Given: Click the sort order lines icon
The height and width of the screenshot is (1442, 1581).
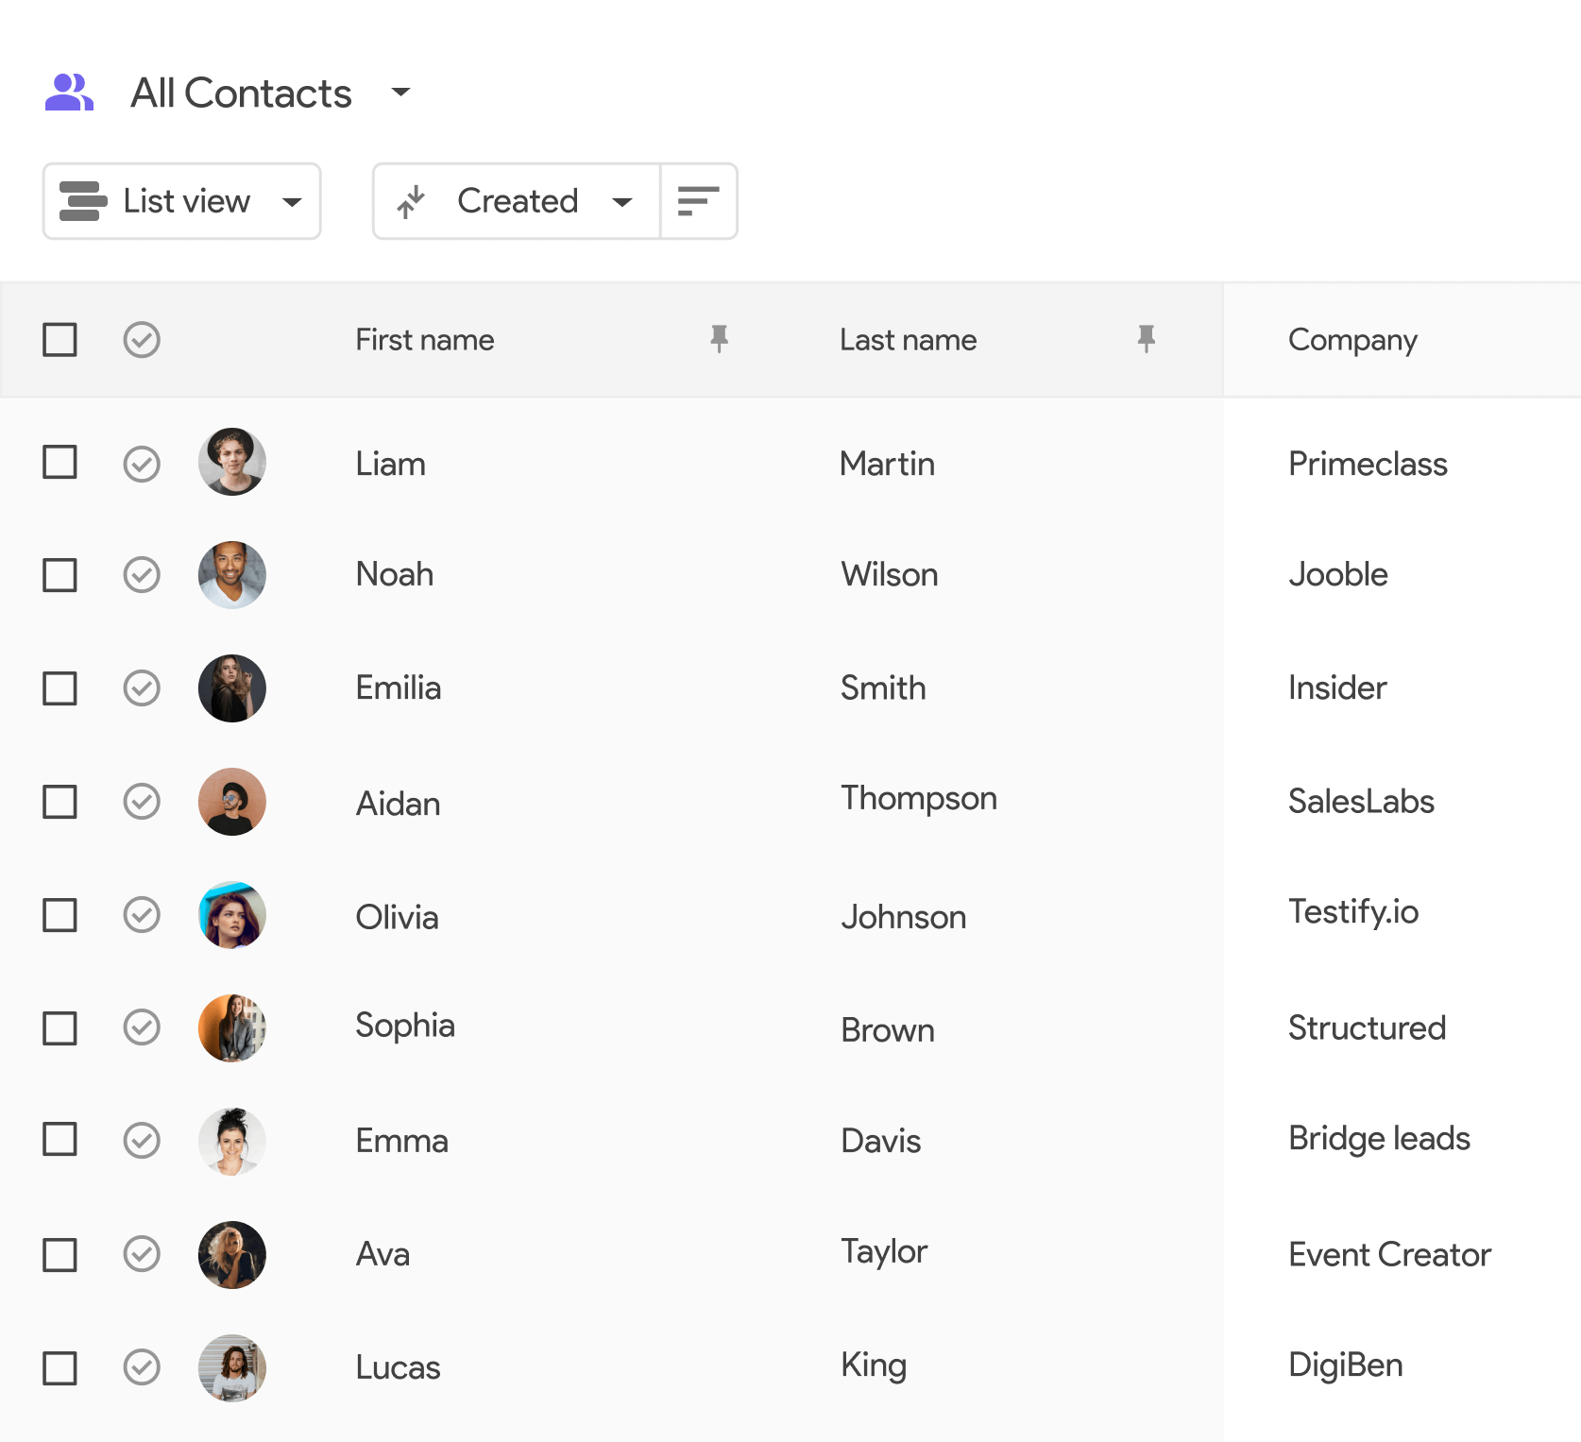Looking at the screenshot, I should [699, 201].
